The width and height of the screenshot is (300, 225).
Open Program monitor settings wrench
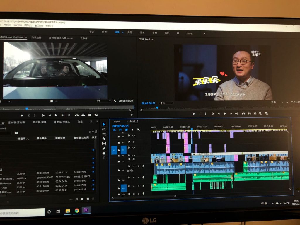(287, 102)
